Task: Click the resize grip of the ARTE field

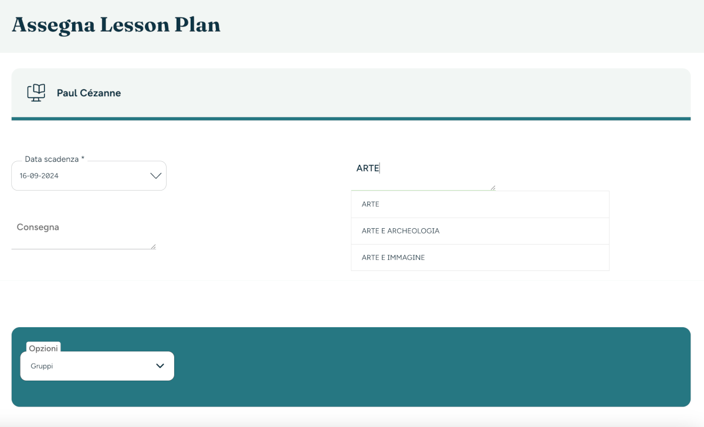Action: coord(493,188)
